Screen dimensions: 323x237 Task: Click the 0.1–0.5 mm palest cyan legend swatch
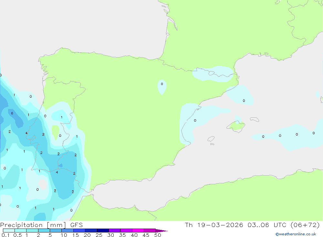tap(9, 231)
